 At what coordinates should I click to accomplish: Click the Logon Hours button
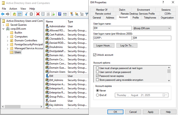(x=104, y=45)
